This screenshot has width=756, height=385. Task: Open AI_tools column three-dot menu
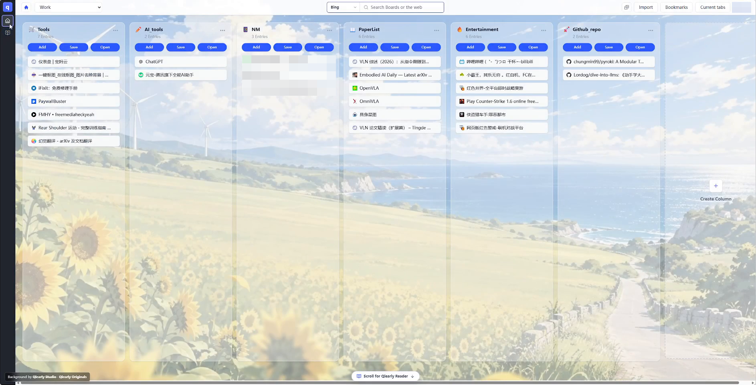pos(222,30)
